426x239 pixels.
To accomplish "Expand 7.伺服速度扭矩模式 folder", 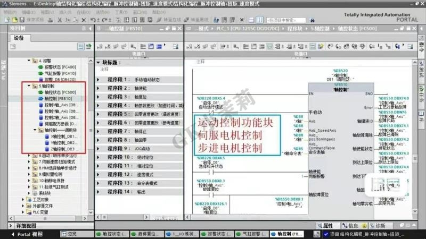I will pos(29,162).
